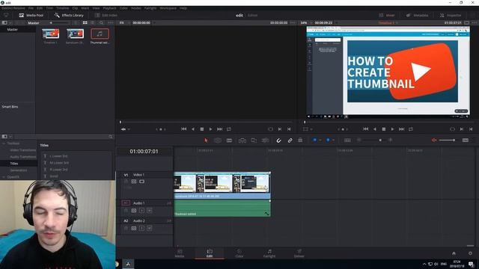Select the arrow Selection Mode tool

click(x=206, y=140)
